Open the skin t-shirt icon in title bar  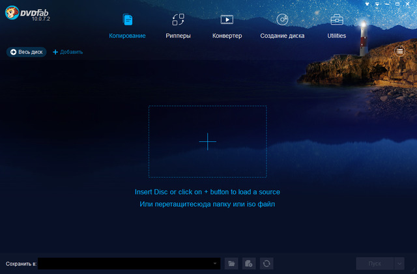(367, 4)
